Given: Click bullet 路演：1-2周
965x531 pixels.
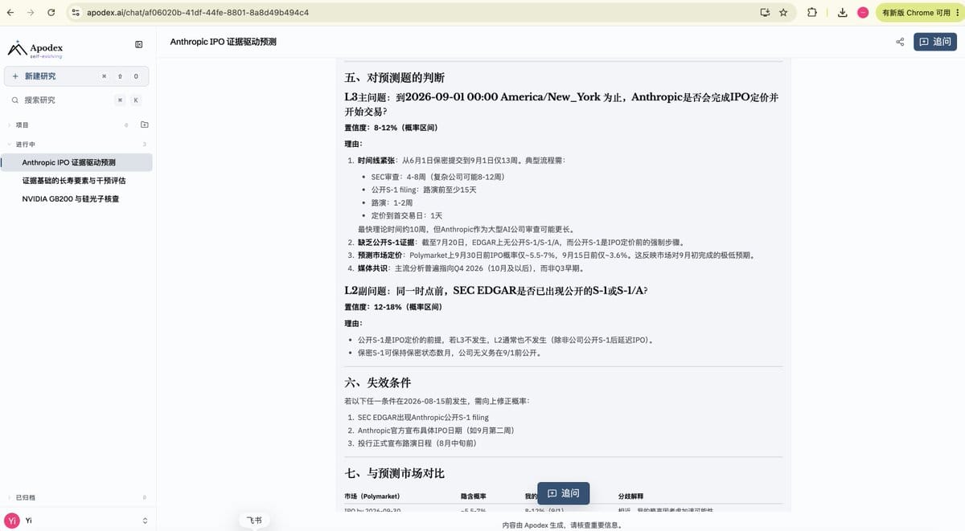Looking at the screenshot, I should pyautogui.click(x=392, y=202).
